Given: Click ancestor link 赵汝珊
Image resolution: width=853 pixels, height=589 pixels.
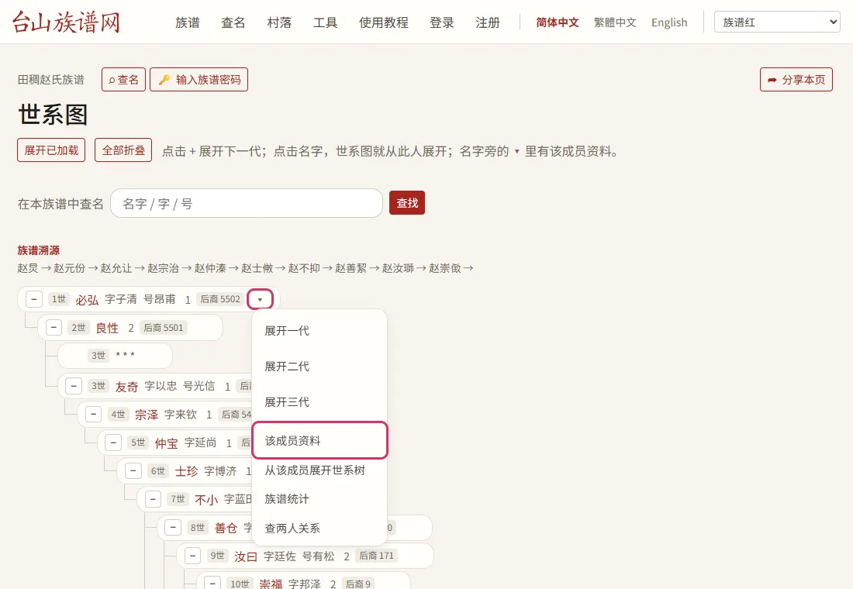Looking at the screenshot, I should 399,268.
